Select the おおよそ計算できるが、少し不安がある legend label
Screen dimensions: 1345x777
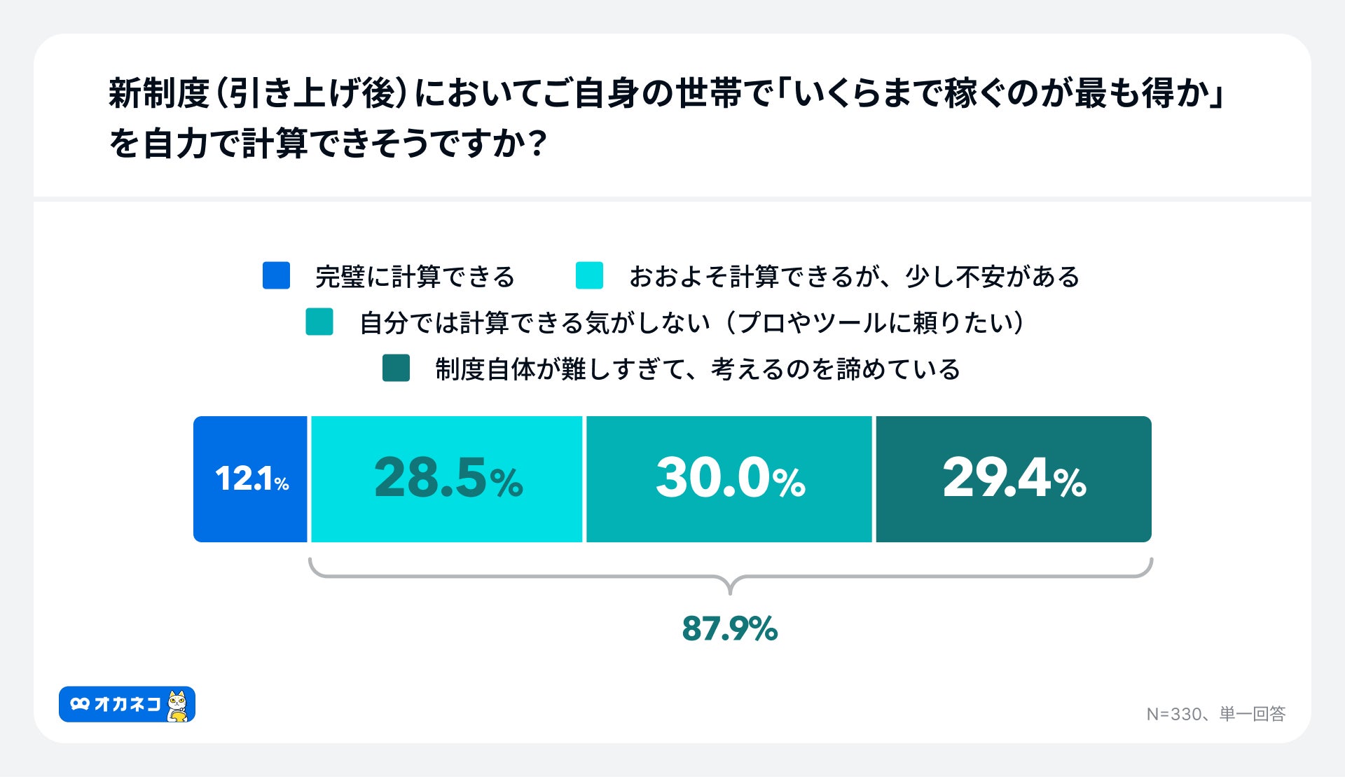(854, 277)
